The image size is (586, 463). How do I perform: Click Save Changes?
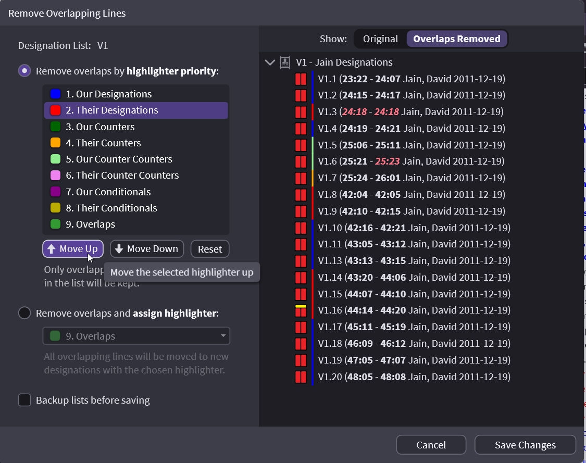525,445
